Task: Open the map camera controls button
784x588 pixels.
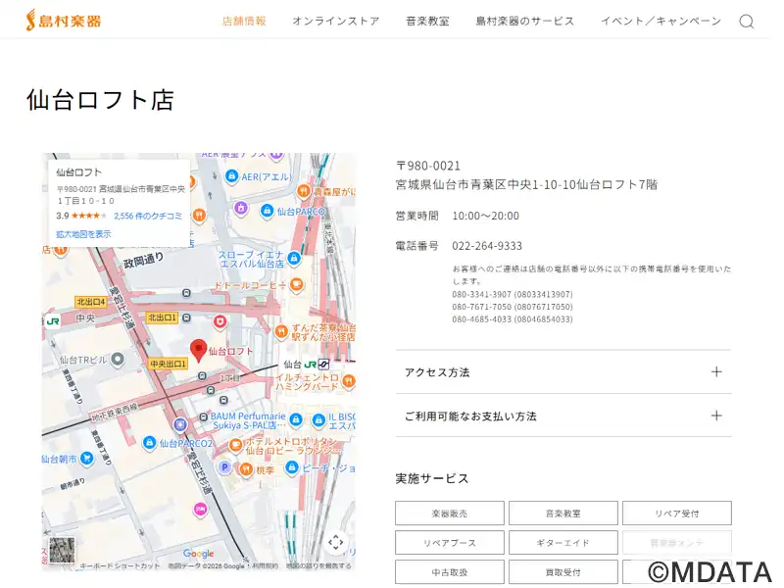Action: [x=335, y=542]
